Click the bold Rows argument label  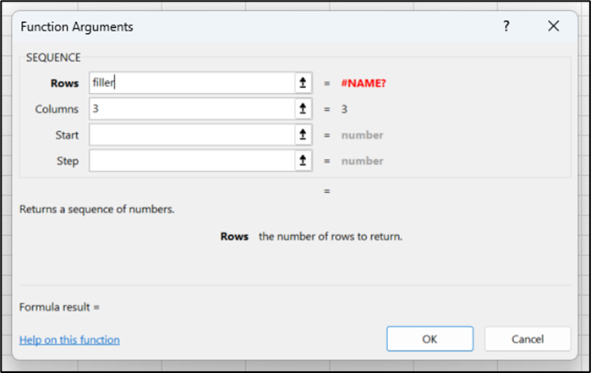tap(65, 83)
